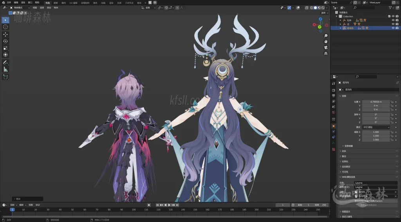Open the shading options dropdown arrow
Viewport: 401px width, 222px height.
click(x=327, y=8)
